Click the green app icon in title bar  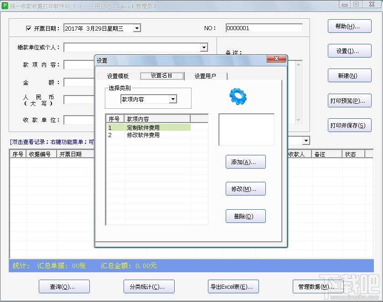[5, 5]
